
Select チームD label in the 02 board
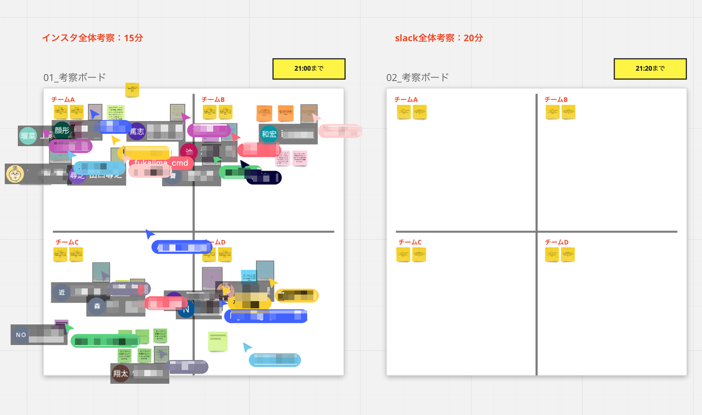pos(557,242)
